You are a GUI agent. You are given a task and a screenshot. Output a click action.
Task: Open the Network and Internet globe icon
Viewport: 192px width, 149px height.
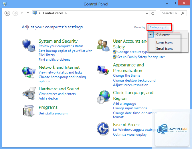click(x=29, y=72)
